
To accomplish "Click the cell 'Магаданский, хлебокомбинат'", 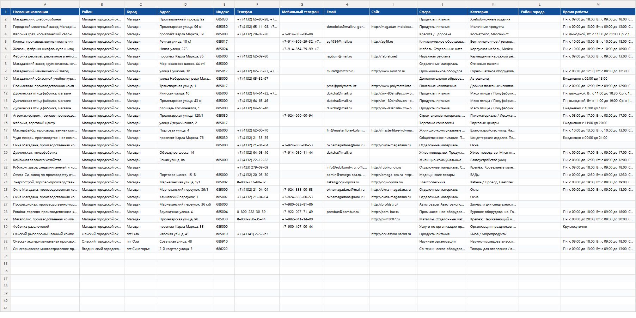I will pos(45,19).
